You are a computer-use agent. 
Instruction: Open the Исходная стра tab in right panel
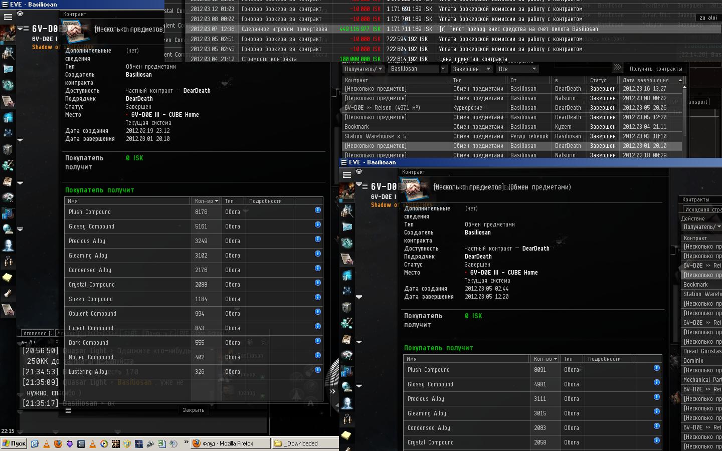coord(702,209)
